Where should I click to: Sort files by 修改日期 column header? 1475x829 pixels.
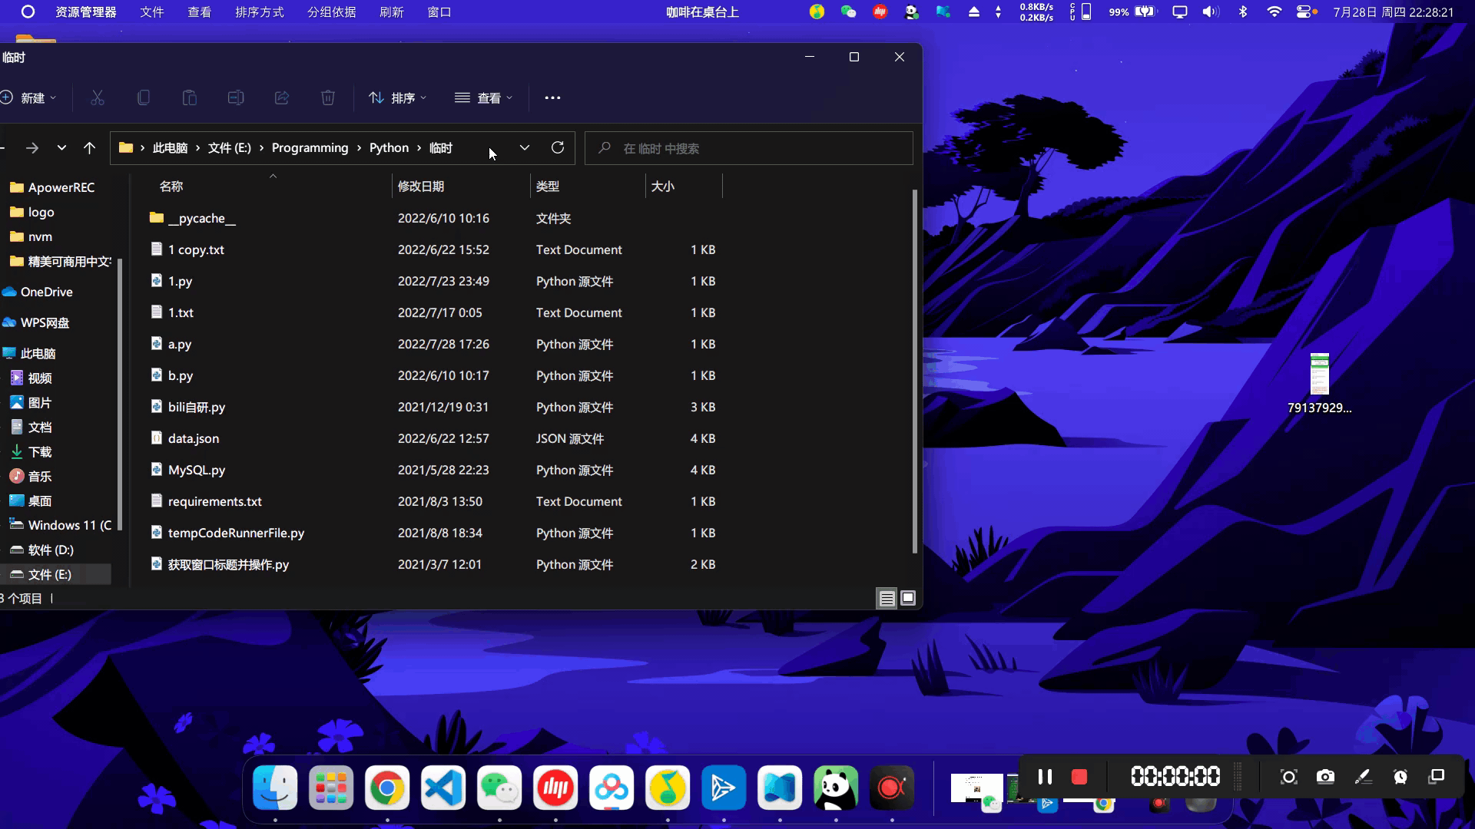pos(421,187)
